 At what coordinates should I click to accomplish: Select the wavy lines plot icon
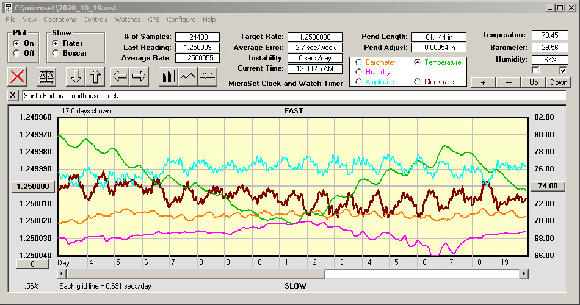[208, 76]
